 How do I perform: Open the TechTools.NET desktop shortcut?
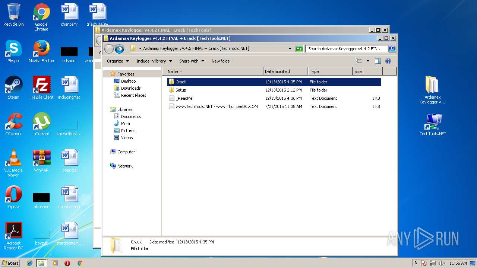(x=433, y=124)
